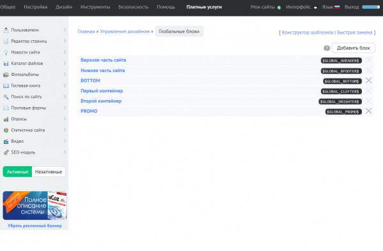Click the blue progress bar beside Выход
Screen dimensions: 383x251
click(x=371, y=7)
